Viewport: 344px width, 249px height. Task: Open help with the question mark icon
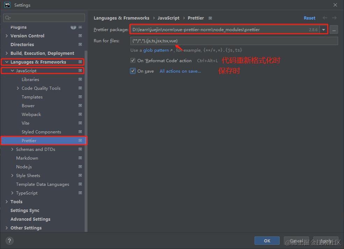click(9, 241)
